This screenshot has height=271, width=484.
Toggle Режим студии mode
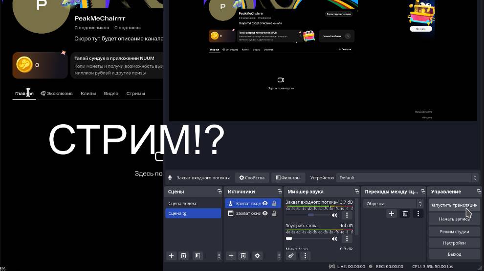click(x=454, y=232)
